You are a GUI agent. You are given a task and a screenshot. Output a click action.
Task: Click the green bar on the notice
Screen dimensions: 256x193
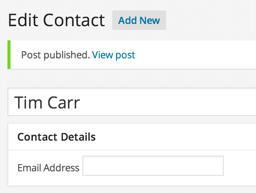(x=9, y=55)
